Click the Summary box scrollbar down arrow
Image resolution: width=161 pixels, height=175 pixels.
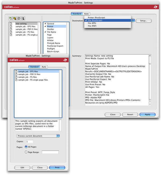pos(150,104)
